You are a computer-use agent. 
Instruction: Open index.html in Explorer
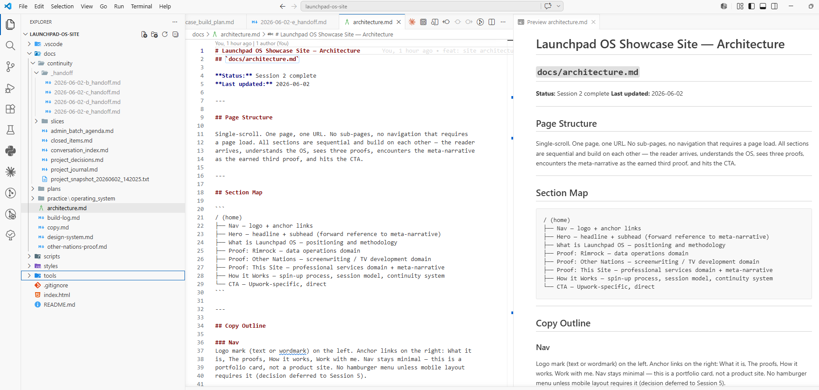click(57, 295)
